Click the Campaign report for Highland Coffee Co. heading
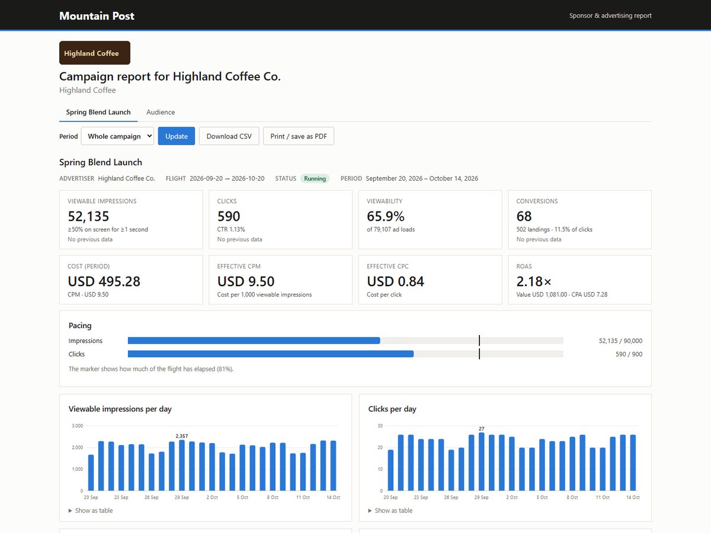 [170, 76]
